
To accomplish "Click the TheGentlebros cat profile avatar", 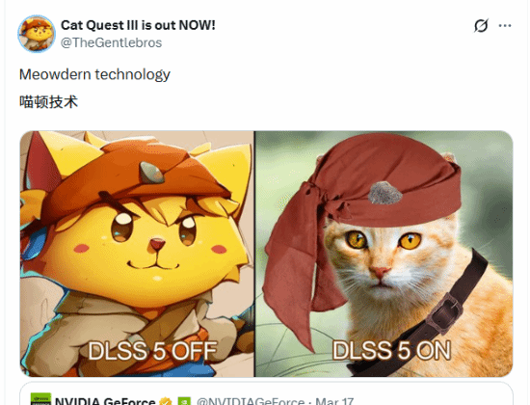I will click(x=37, y=34).
